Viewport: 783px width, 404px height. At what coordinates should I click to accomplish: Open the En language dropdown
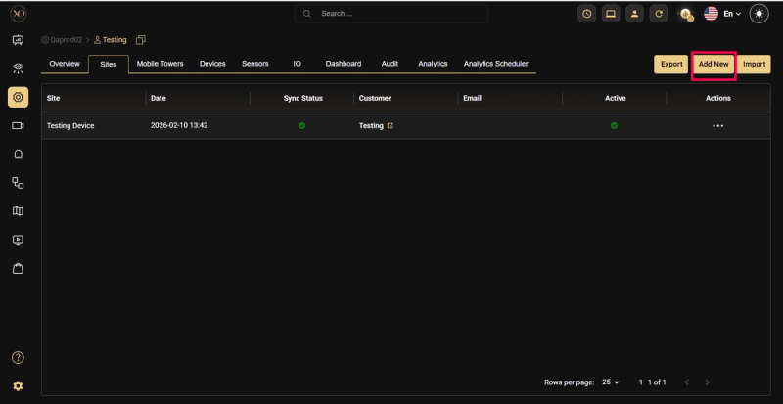(732, 14)
